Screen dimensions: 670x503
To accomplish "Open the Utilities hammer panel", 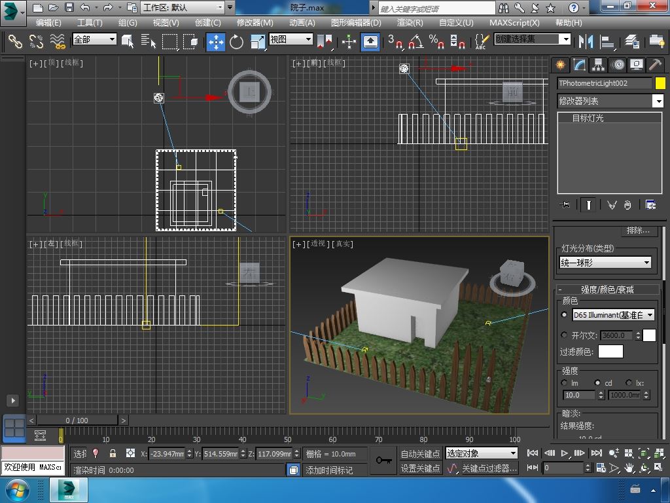I will (x=655, y=65).
